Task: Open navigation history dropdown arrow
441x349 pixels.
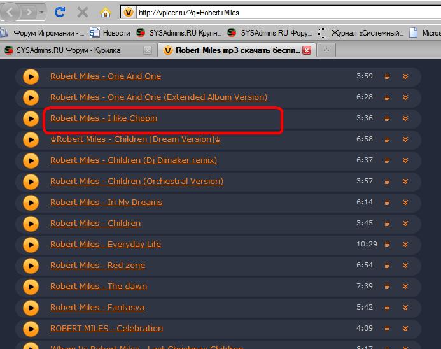Action: (41, 12)
